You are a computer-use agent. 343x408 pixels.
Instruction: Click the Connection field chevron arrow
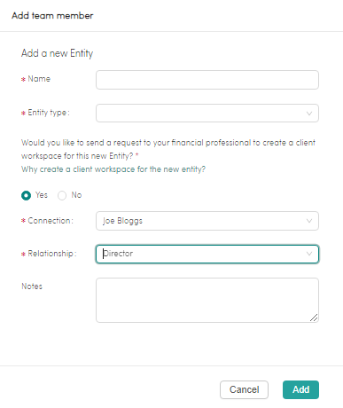[309, 221]
